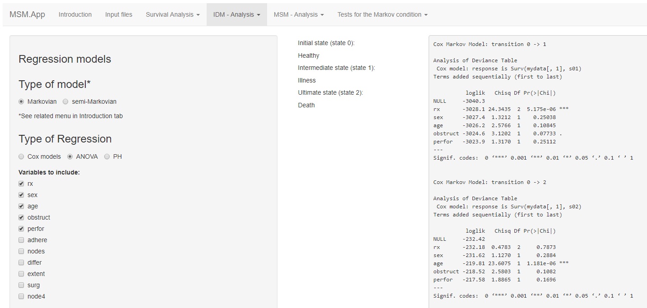Switch to the Input files tab
647x308 pixels.
pyautogui.click(x=119, y=14)
